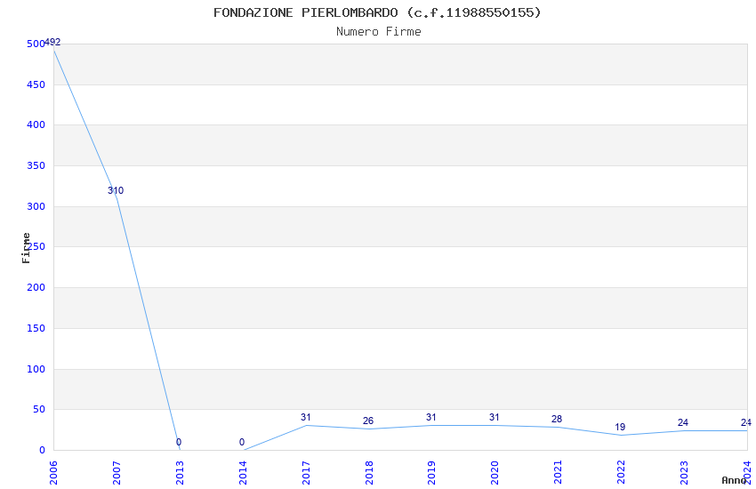
Task: Click the x-axis year 2014
Action: 243,472
